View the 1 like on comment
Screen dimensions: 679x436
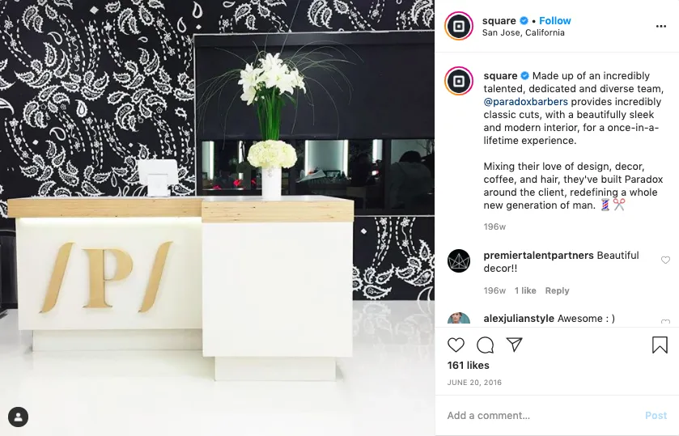525,290
